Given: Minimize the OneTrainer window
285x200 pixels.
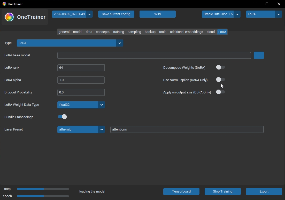Looking at the screenshot, I should click(255, 4).
